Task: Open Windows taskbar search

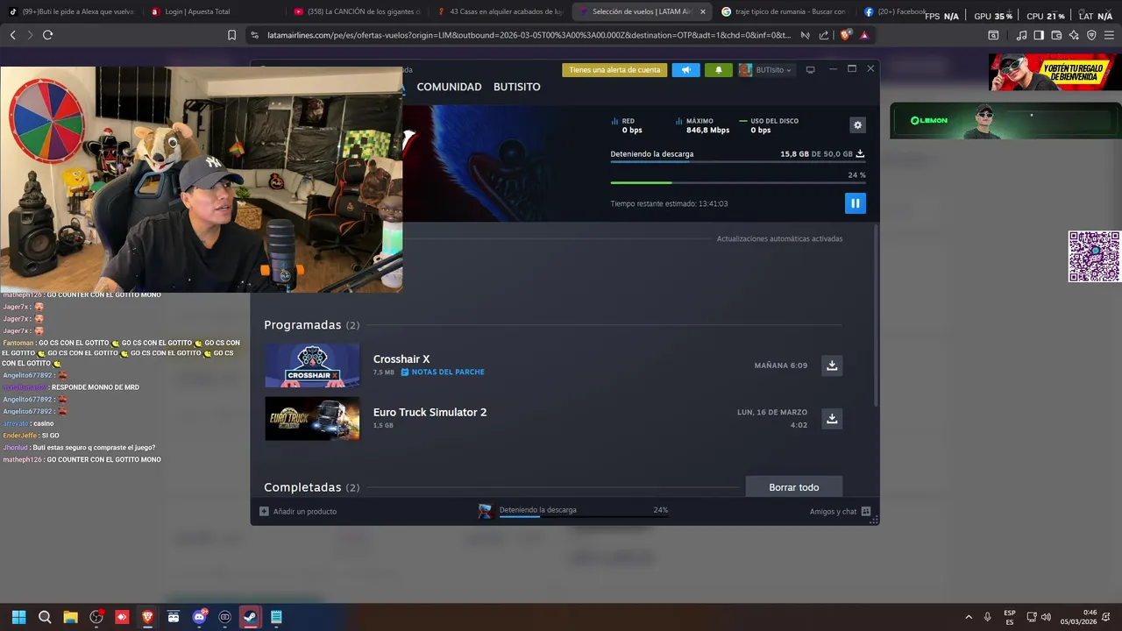Action: point(45,617)
